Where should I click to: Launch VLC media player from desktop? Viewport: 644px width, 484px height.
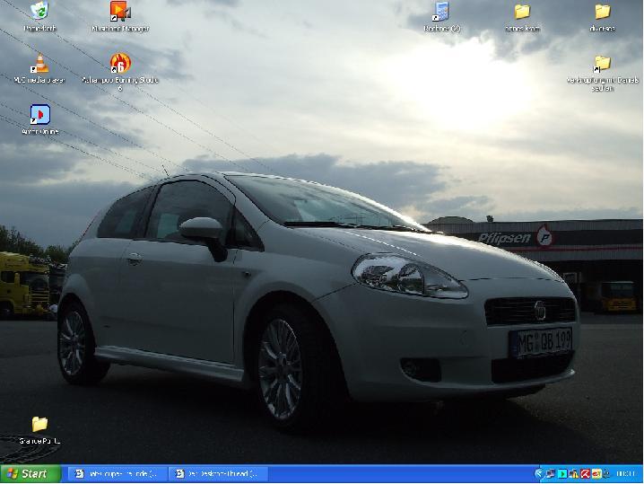point(39,64)
